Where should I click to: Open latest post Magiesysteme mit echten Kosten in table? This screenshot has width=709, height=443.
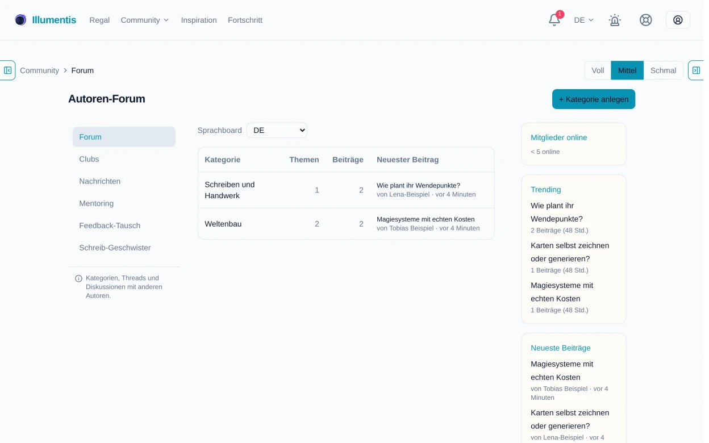[426, 219]
